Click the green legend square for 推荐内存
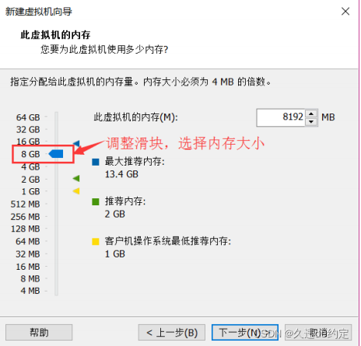This screenshot has width=361, height=346. (96, 201)
